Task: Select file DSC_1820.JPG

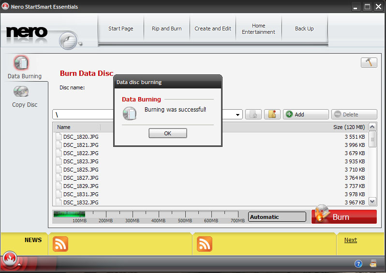Action: point(81,137)
